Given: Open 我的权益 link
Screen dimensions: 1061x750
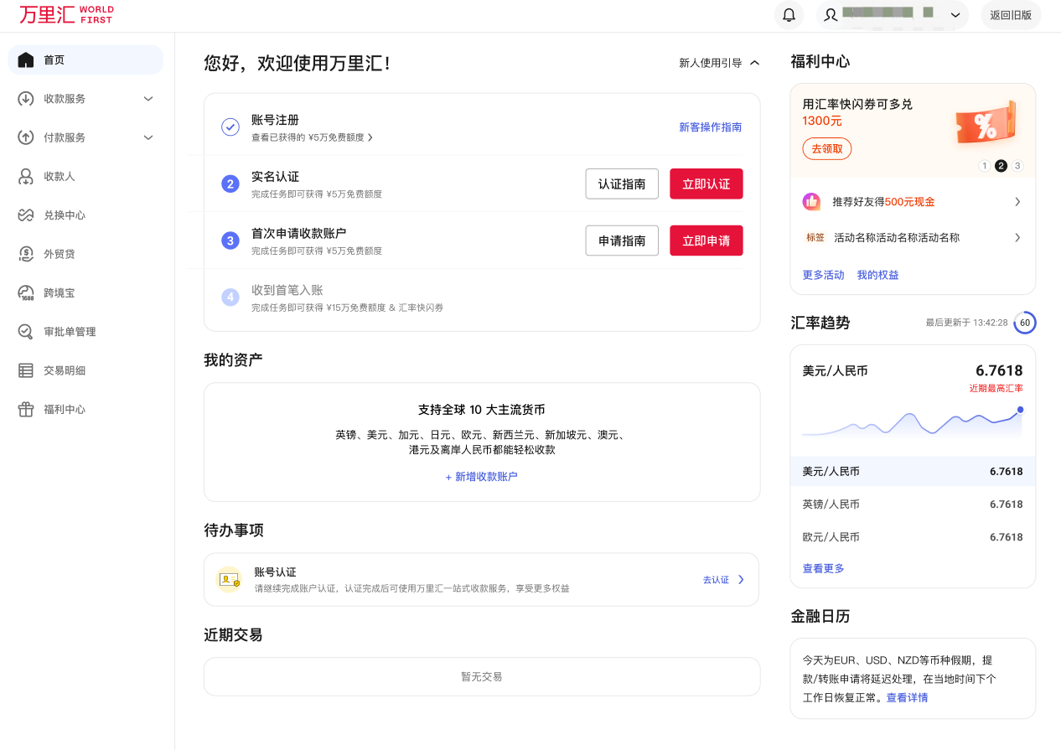Looking at the screenshot, I should (x=878, y=275).
